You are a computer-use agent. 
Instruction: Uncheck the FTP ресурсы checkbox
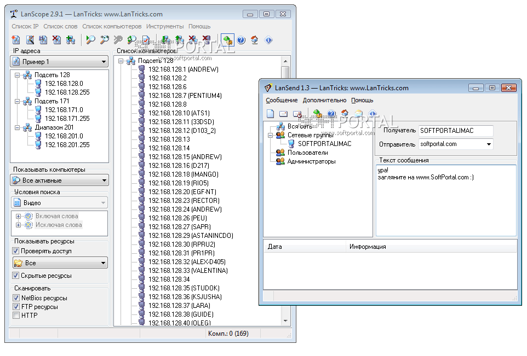[x=16, y=307]
